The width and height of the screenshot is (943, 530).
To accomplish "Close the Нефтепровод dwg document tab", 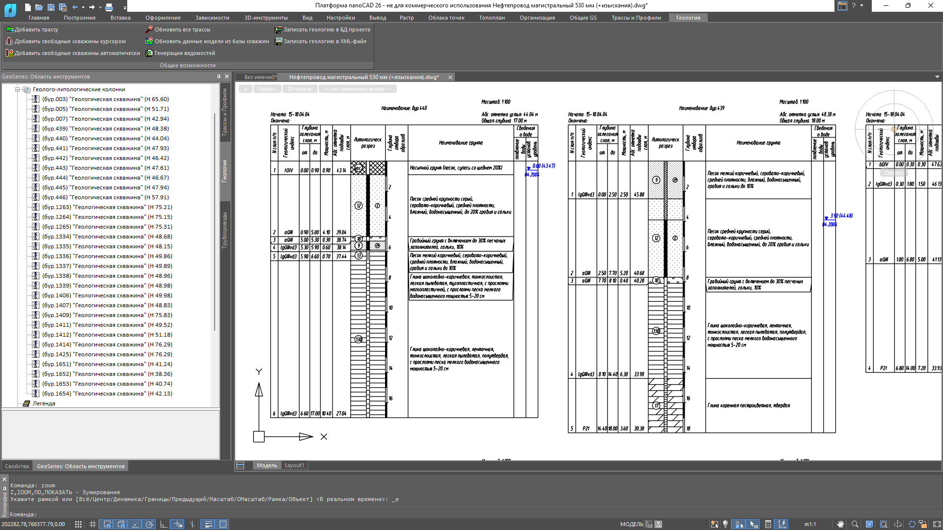I will pos(450,77).
